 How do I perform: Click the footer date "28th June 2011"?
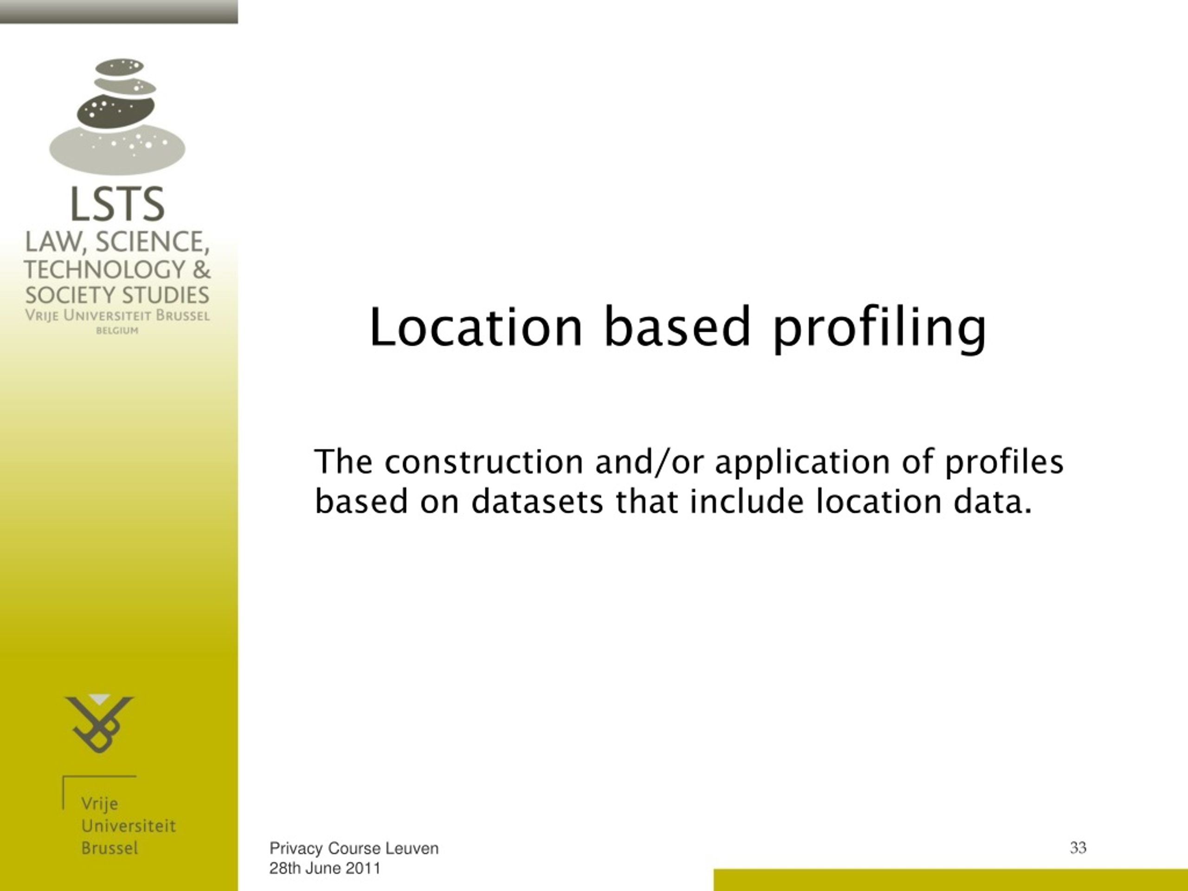325,868
